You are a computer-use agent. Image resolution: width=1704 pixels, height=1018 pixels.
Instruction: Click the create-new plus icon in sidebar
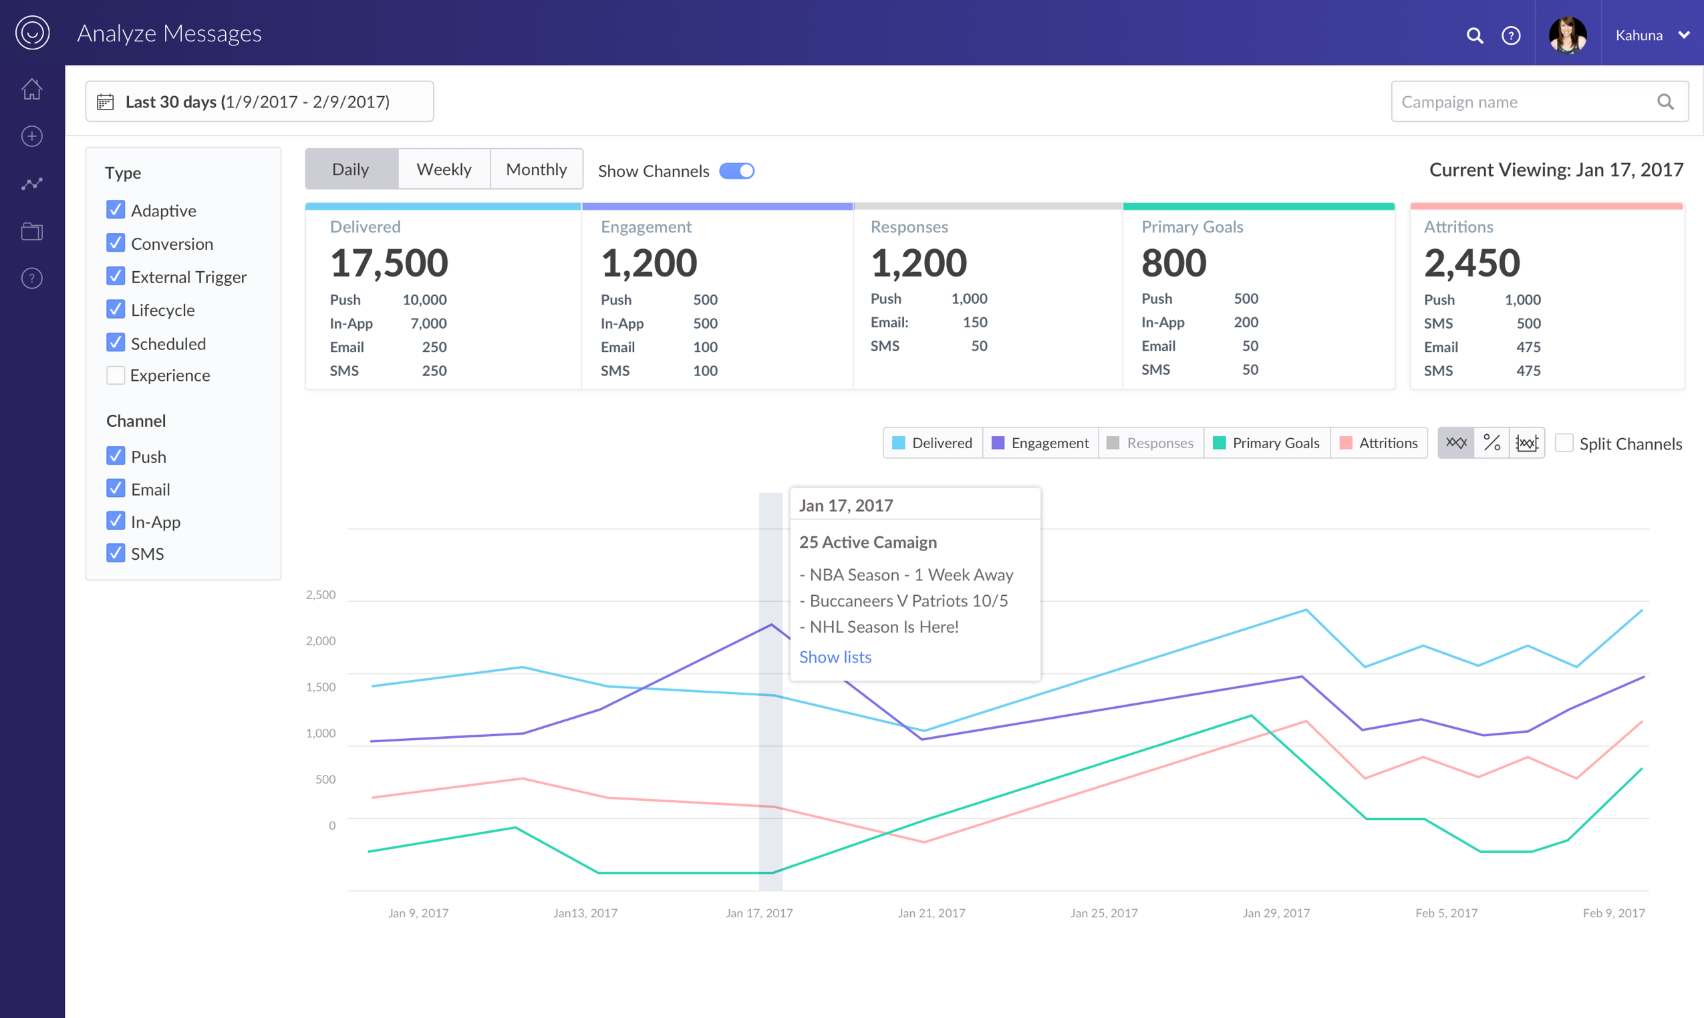click(x=31, y=136)
